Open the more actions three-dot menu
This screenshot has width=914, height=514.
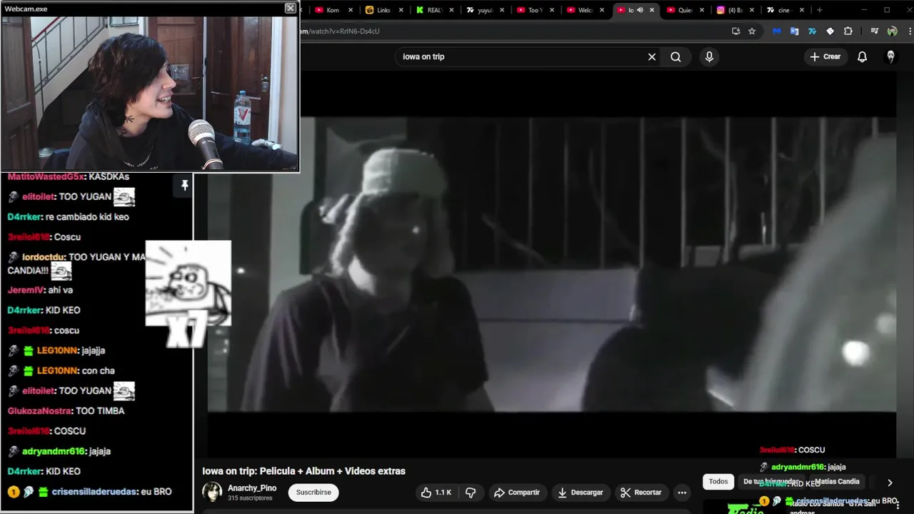point(682,493)
